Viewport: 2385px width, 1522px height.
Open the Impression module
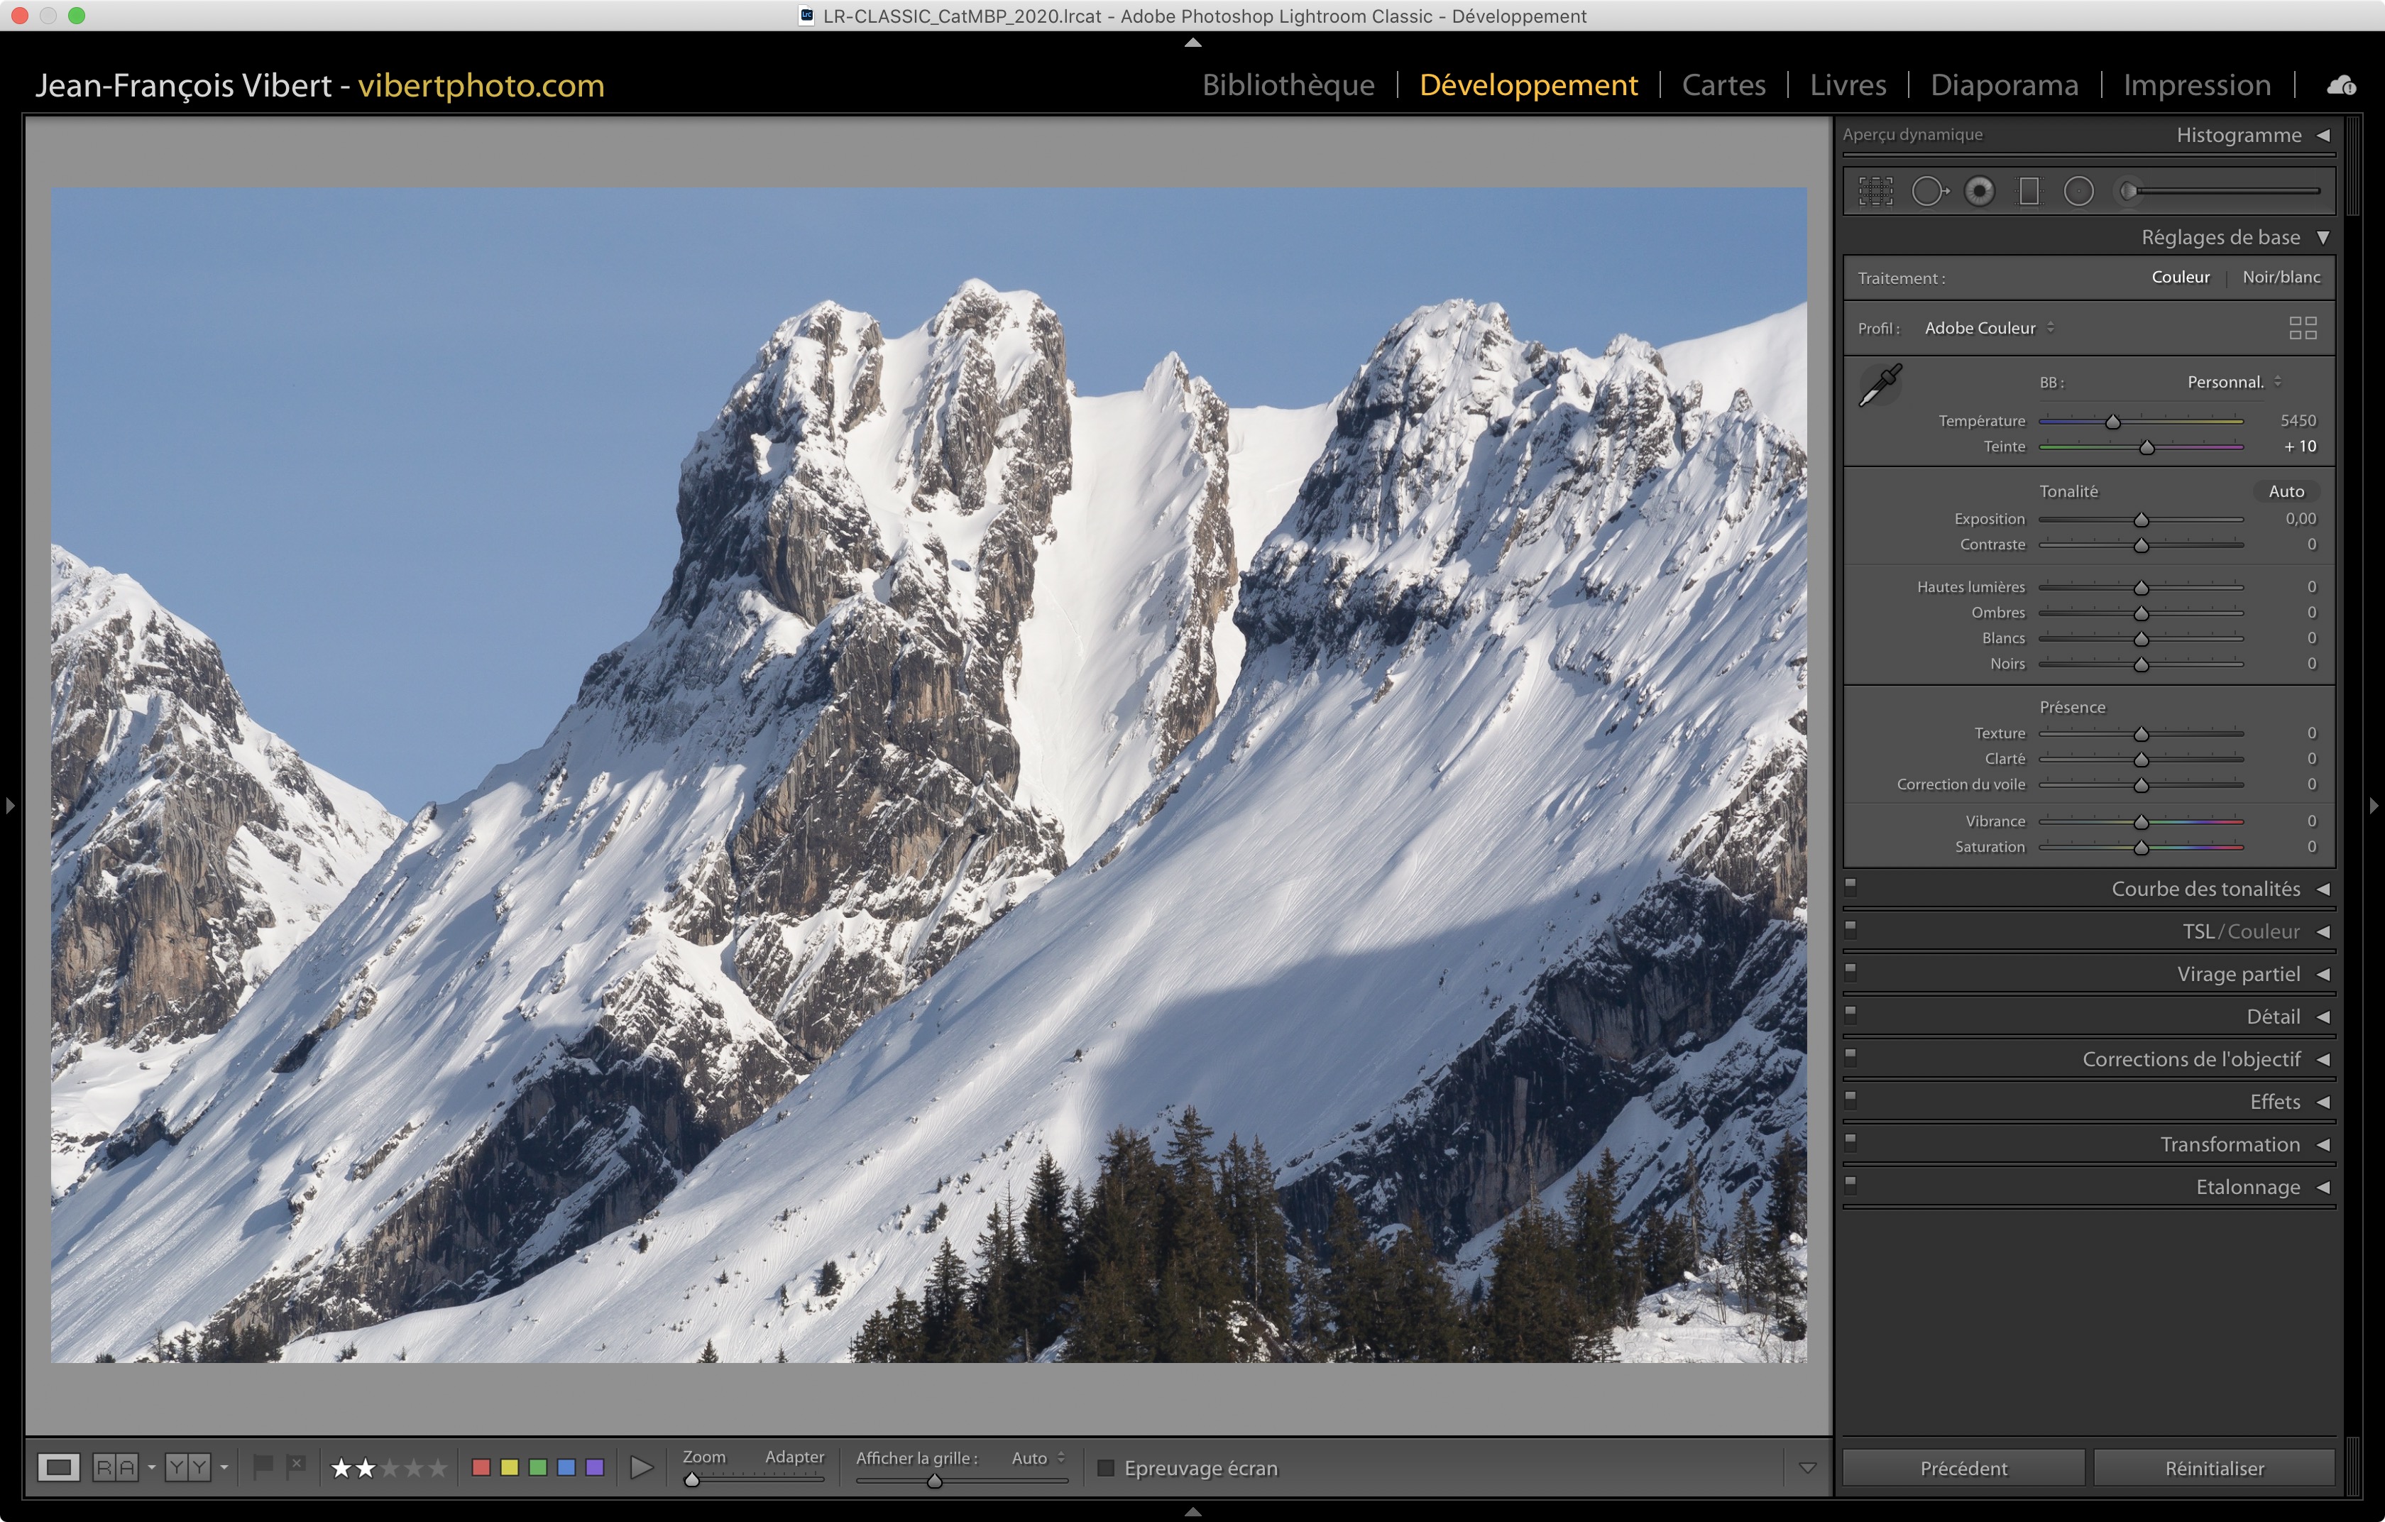(x=2195, y=85)
